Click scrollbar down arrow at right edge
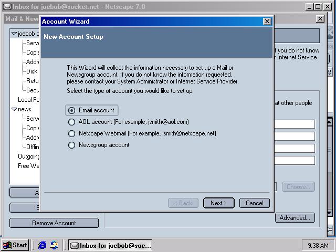The height and width of the screenshot is (252, 336). (330, 213)
